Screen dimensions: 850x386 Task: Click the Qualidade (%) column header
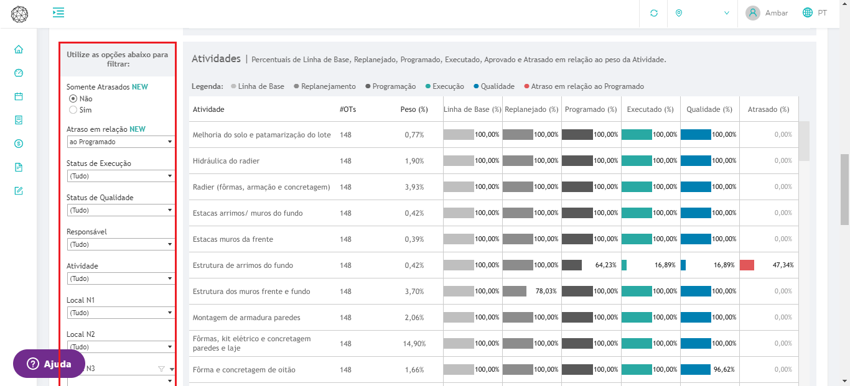click(x=709, y=109)
